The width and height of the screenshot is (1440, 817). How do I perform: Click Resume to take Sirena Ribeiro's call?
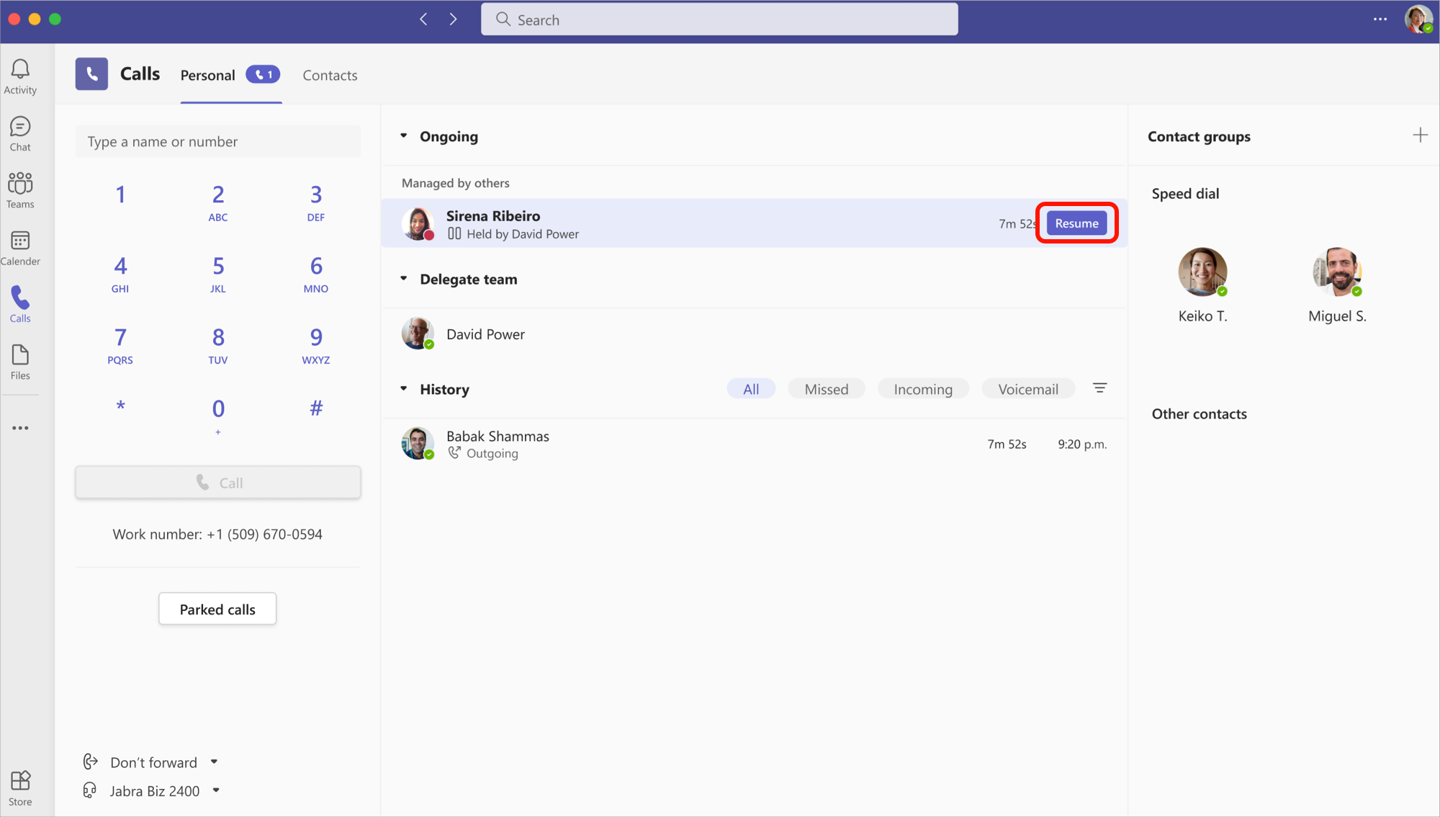(x=1076, y=223)
